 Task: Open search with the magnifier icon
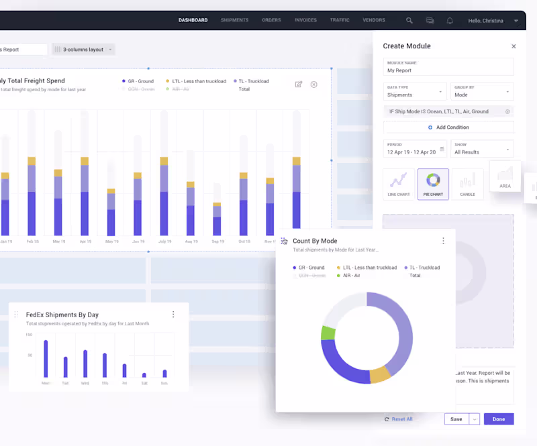point(409,21)
